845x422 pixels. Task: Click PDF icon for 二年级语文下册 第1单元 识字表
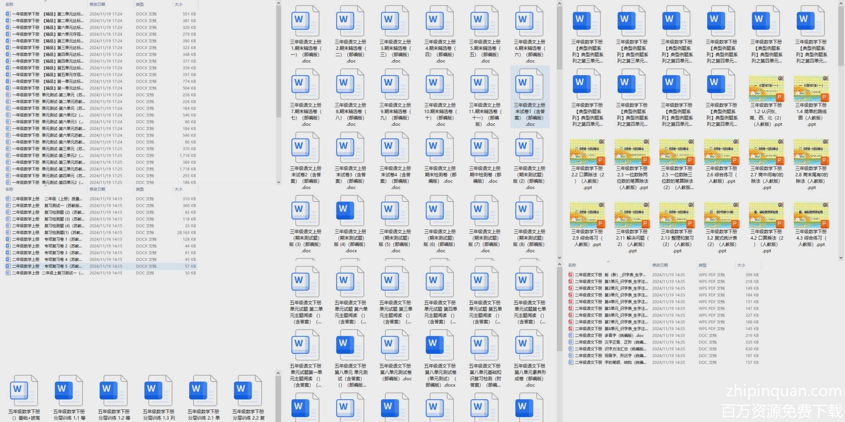point(571,281)
